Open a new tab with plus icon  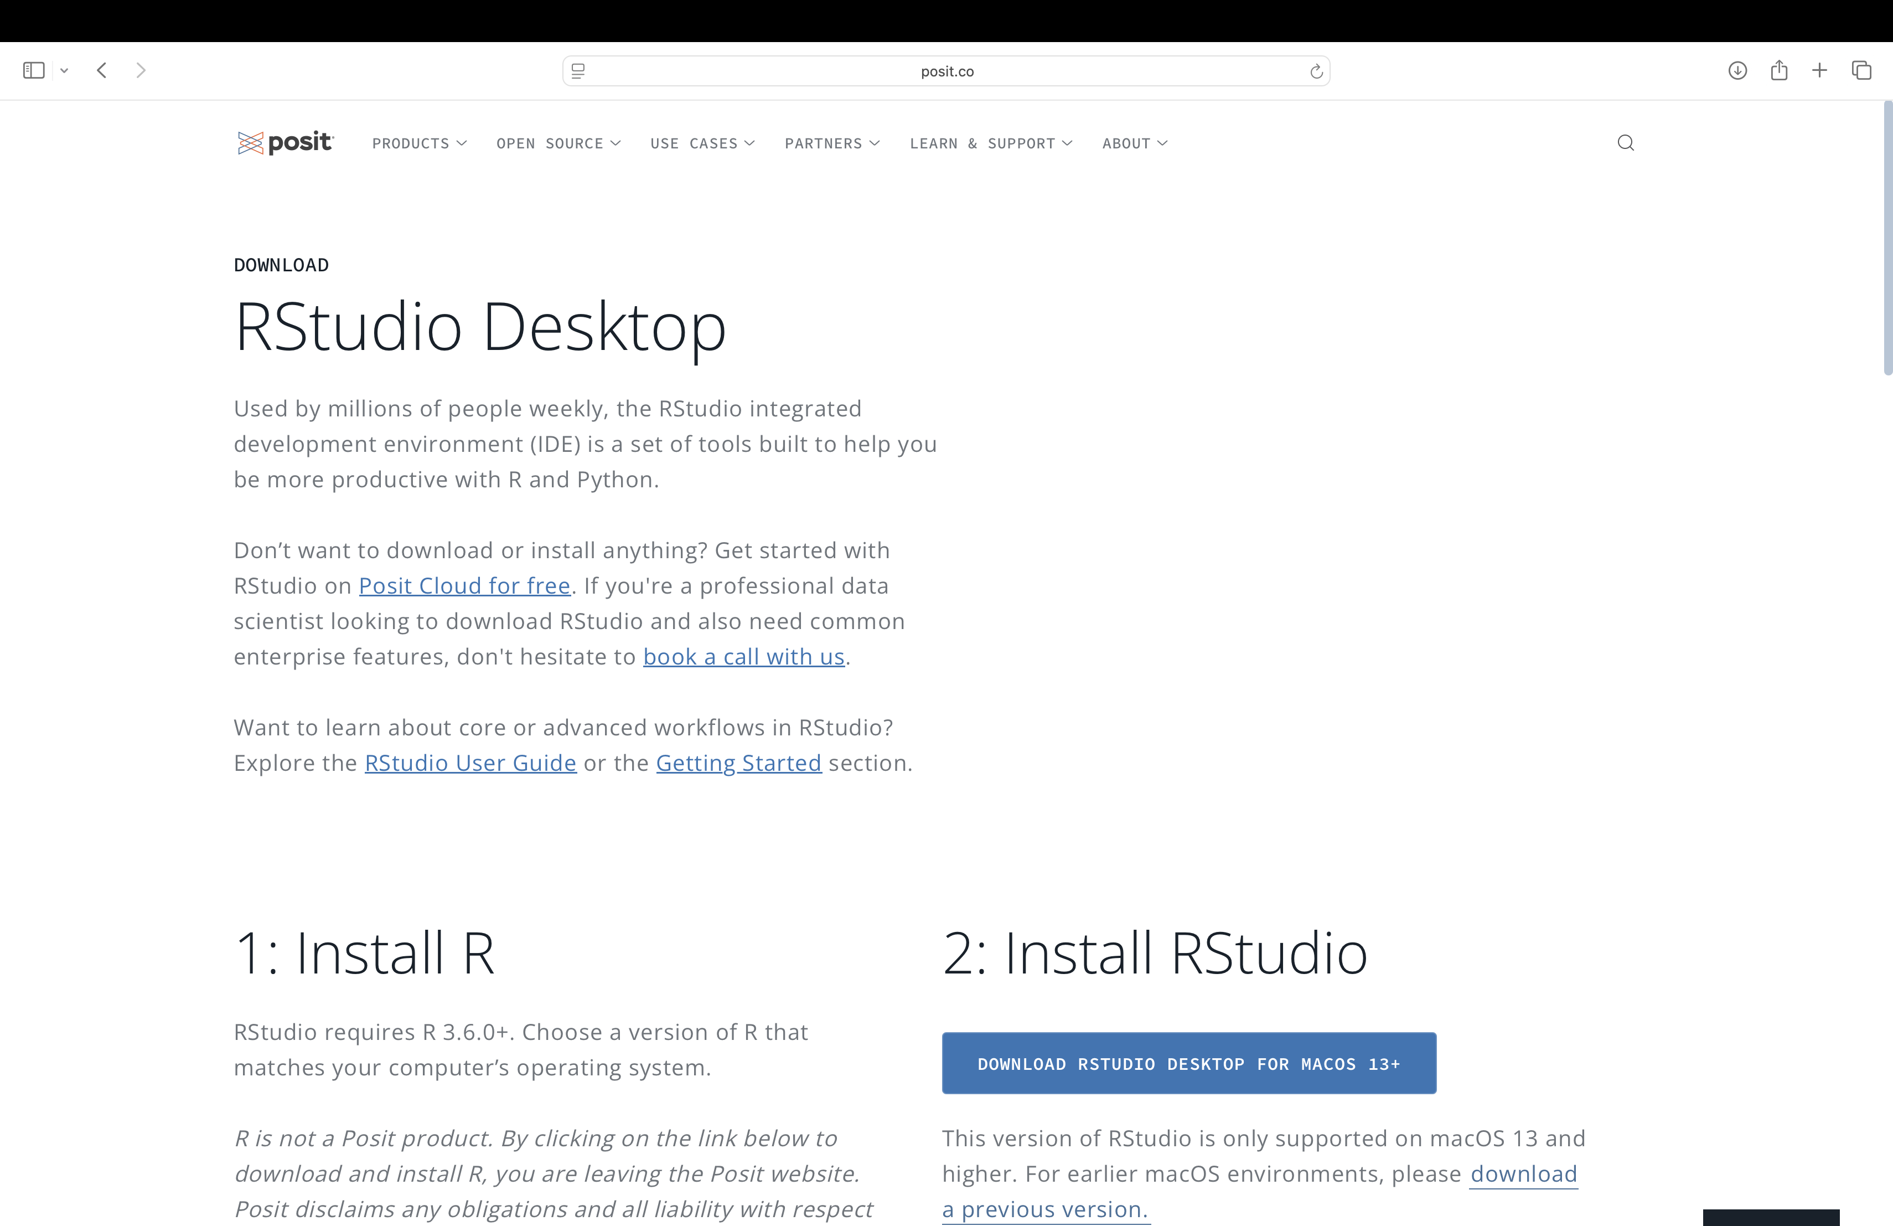(x=1819, y=70)
